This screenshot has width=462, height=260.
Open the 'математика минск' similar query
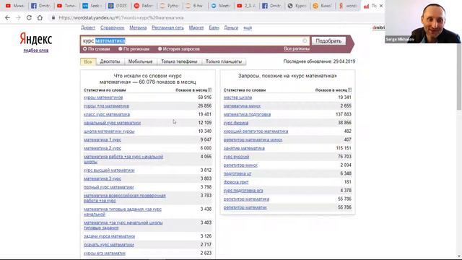click(242, 106)
